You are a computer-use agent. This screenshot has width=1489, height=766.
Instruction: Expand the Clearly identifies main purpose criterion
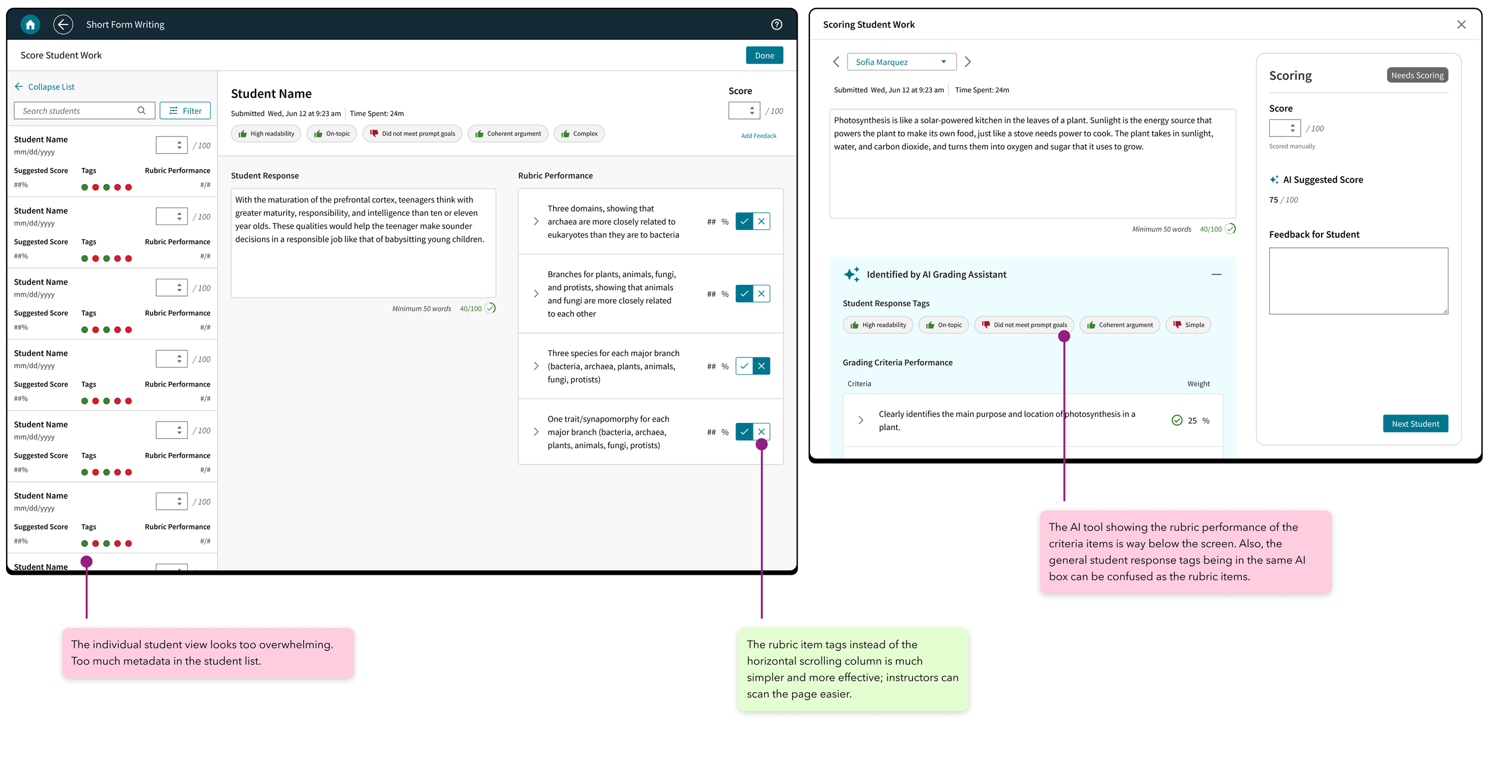[861, 421]
